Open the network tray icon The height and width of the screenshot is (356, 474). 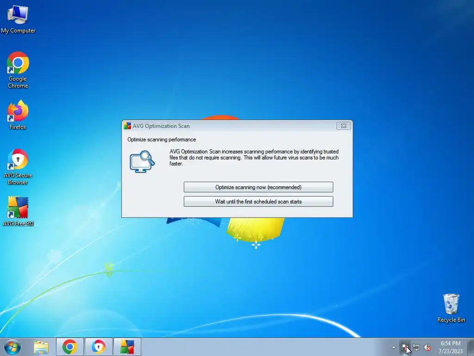(416, 347)
